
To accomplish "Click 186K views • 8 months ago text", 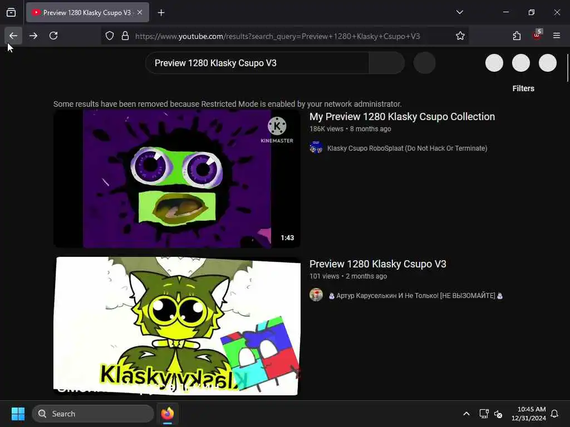I will coord(351,129).
